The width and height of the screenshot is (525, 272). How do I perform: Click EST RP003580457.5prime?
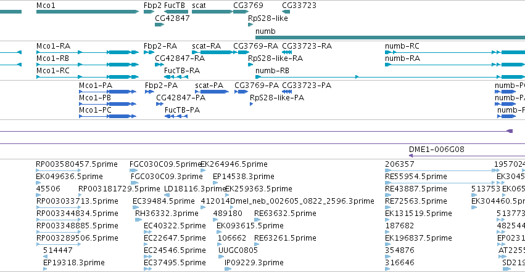click(x=59, y=170)
